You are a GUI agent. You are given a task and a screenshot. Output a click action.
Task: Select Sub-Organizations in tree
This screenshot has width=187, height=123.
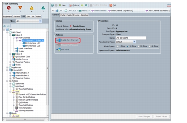[26, 111]
